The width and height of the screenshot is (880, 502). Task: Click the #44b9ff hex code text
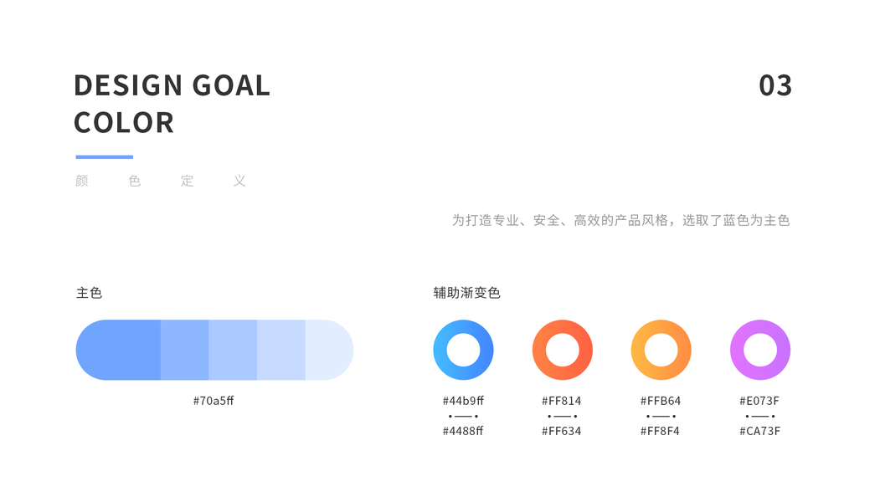click(463, 401)
